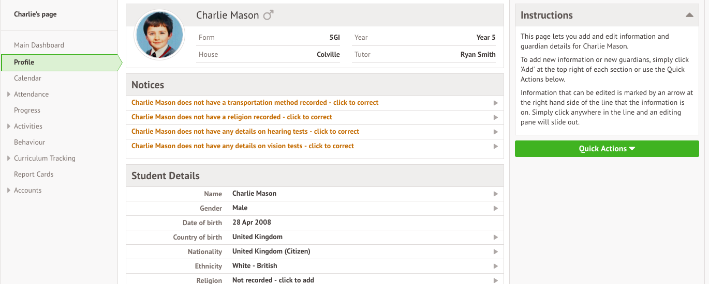
Task: Expand the Attendance sidebar section
Action: click(x=9, y=94)
